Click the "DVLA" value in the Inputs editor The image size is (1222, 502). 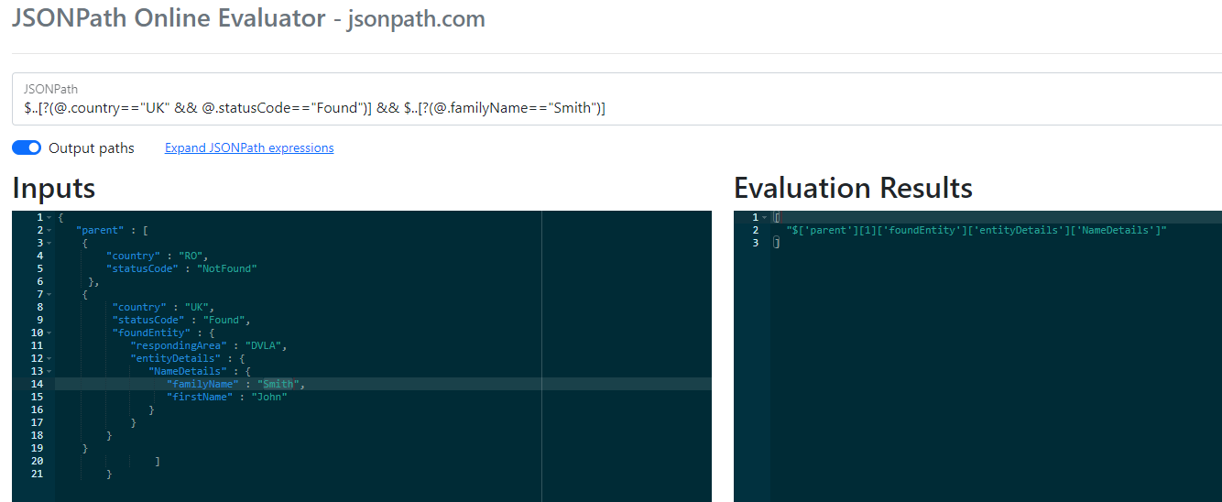tap(272, 345)
